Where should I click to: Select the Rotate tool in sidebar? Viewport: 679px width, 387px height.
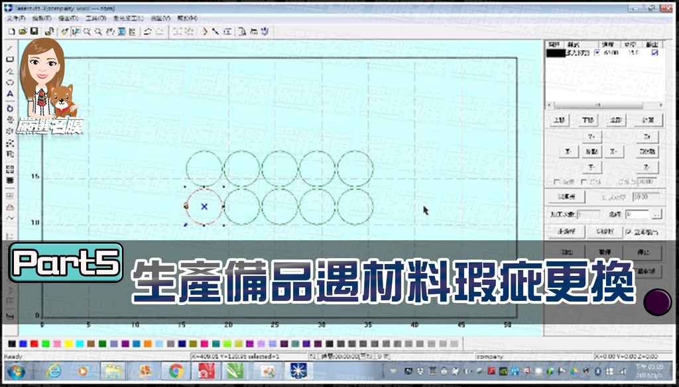coord(11,108)
